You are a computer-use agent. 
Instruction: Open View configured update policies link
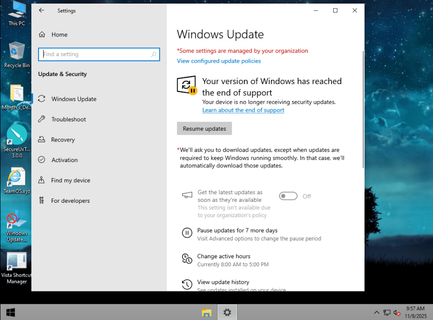point(219,61)
